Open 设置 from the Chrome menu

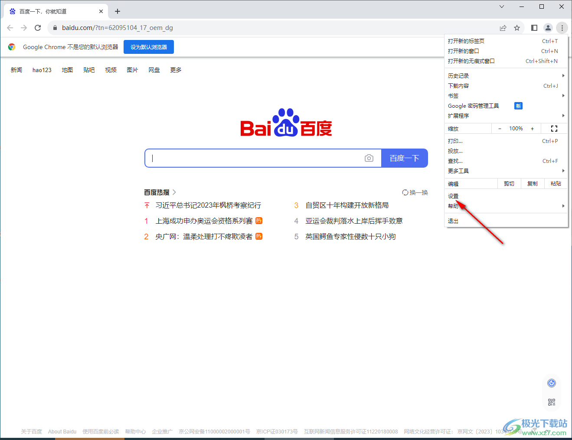[x=506, y=196]
